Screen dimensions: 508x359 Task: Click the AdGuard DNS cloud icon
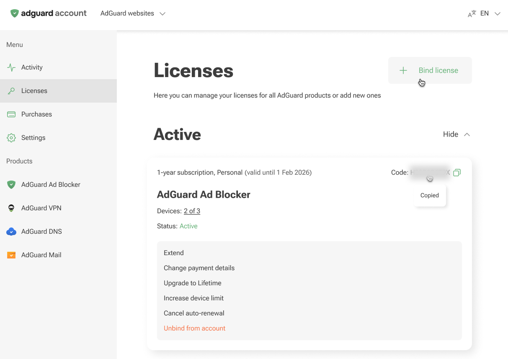(x=11, y=232)
